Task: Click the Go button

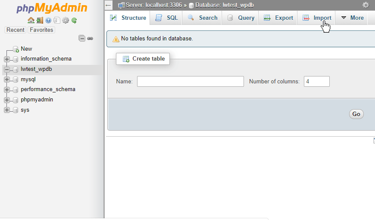Action: pyautogui.click(x=356, y=114)
